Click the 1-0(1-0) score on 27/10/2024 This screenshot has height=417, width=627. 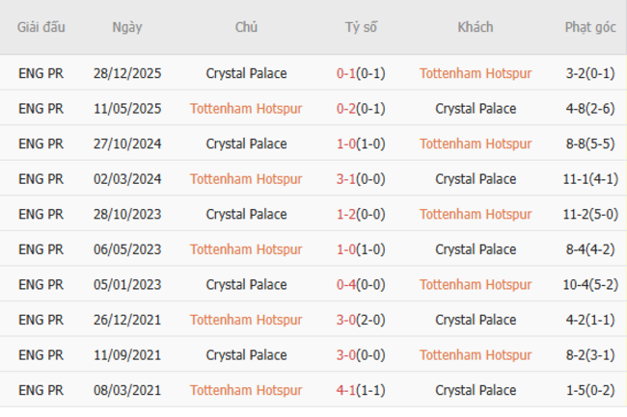(361, 143)
